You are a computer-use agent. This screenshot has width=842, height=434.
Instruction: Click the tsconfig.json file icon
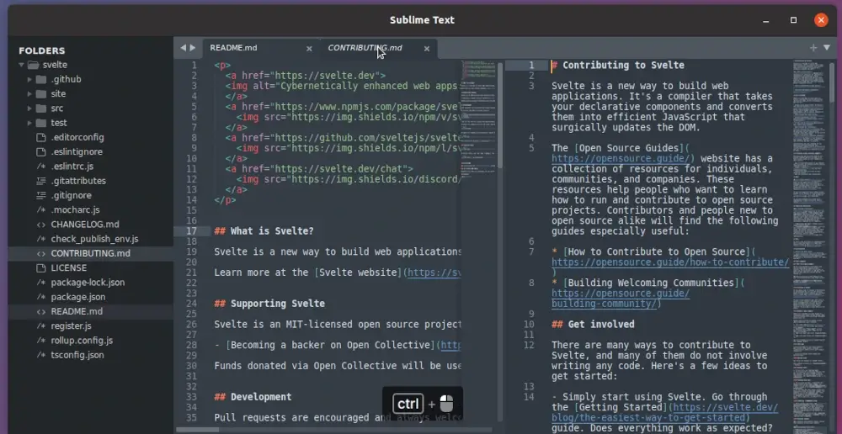40,355
